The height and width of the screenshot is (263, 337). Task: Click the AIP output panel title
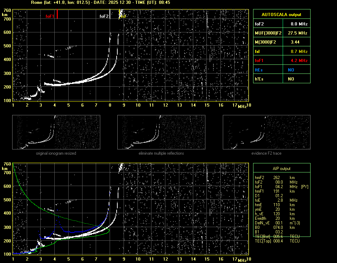(x=281, y=169)
